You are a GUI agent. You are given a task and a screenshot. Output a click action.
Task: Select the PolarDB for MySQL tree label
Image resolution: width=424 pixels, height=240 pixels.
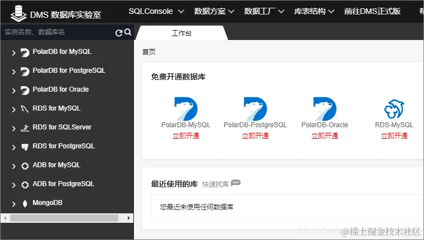point(62,52)
